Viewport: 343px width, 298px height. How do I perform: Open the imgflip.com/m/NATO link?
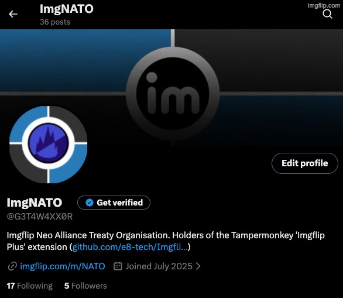[63, 266]
